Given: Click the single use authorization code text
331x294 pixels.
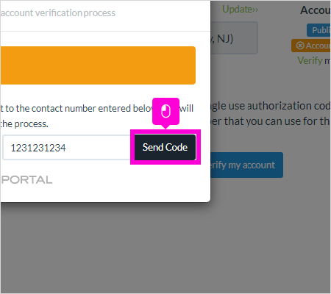Looking at the screenshot, I should [271, 106].
